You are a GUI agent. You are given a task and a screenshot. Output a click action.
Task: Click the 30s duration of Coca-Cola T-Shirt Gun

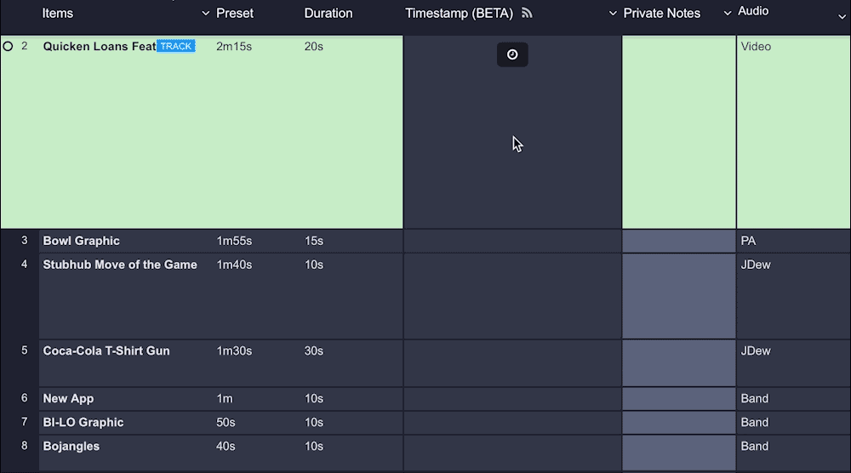click(x=314, y=350)
